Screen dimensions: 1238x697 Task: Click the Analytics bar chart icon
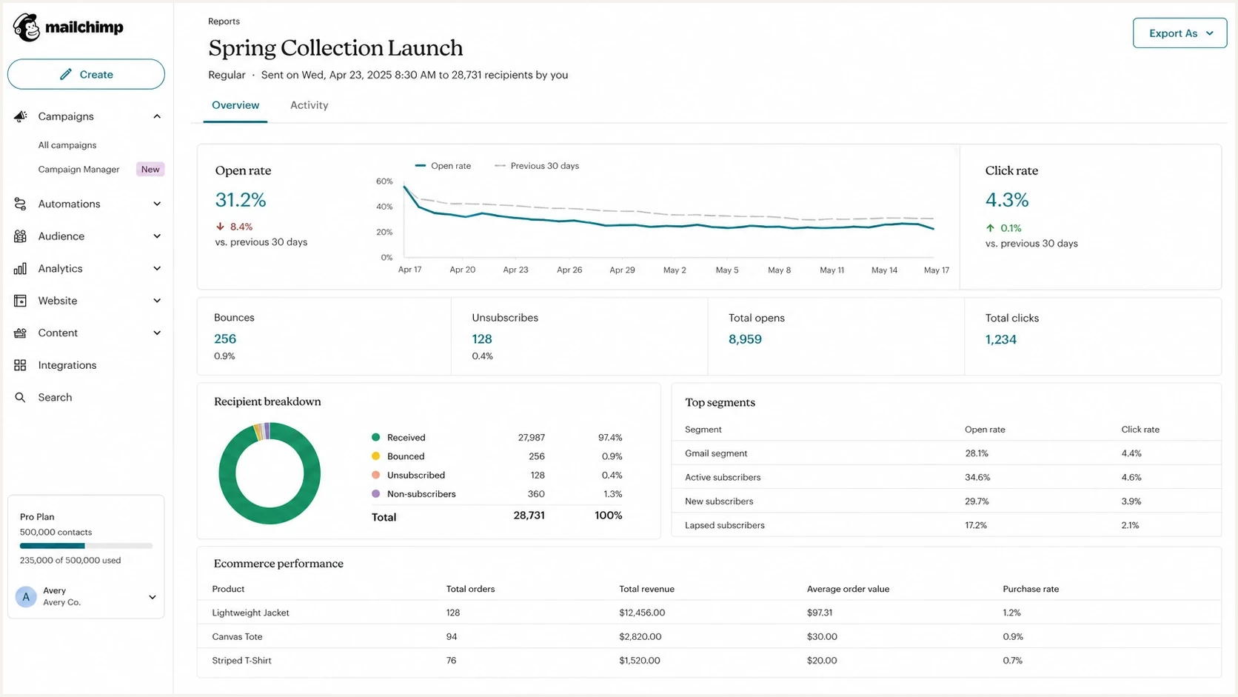[20, 268]
